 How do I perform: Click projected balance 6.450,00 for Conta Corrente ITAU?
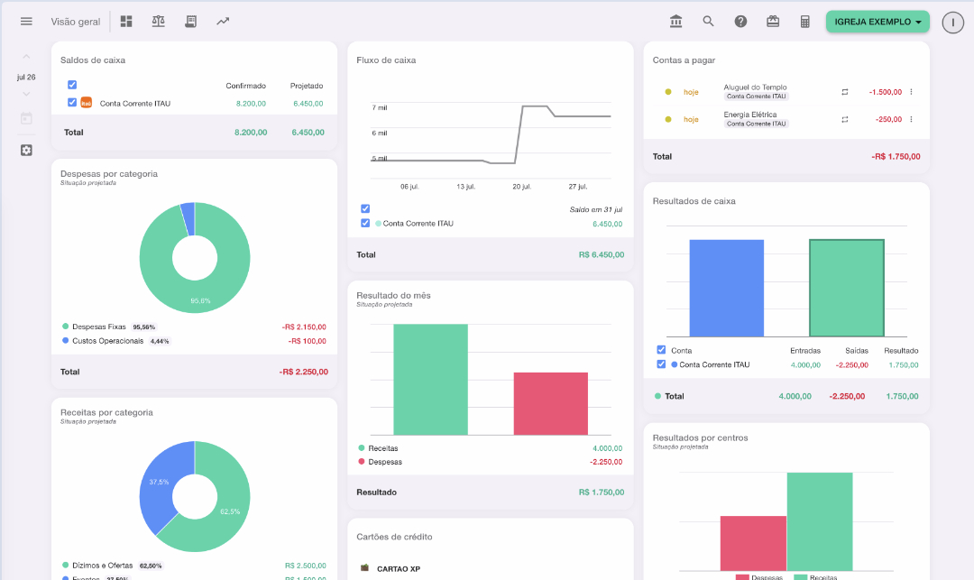click(308, 104)
